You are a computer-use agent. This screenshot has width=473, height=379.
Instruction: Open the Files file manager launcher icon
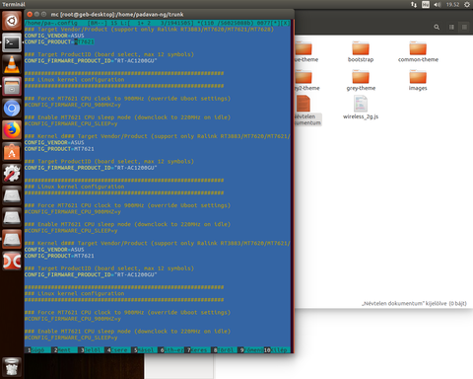[12, 86]
